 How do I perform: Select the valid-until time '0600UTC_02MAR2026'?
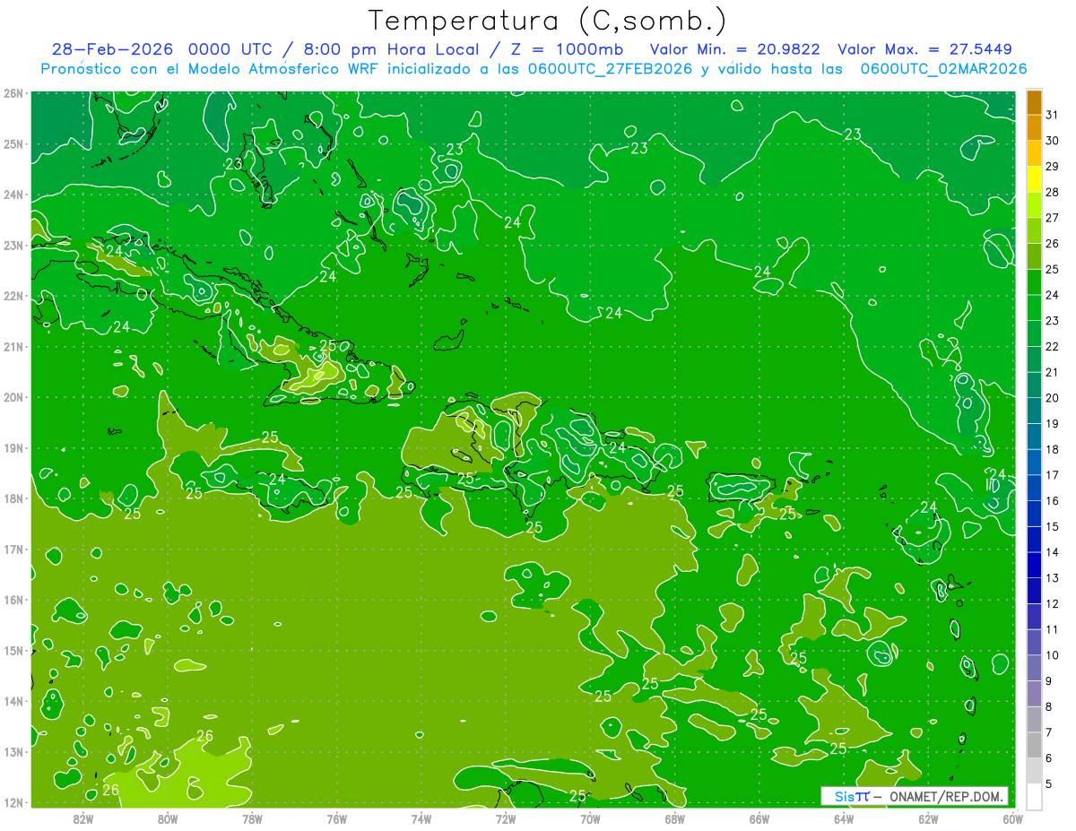click(943, 69)
